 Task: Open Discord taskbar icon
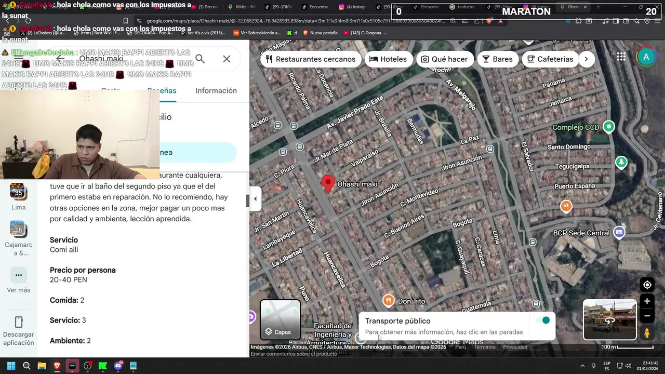118,366
